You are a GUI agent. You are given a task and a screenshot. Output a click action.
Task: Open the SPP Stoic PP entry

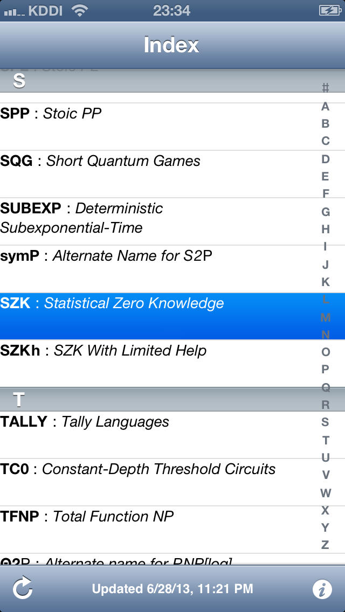coord(156,126)
